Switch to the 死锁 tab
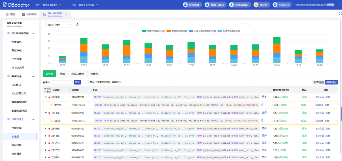The image size is (342, 161). coord(62,74)
